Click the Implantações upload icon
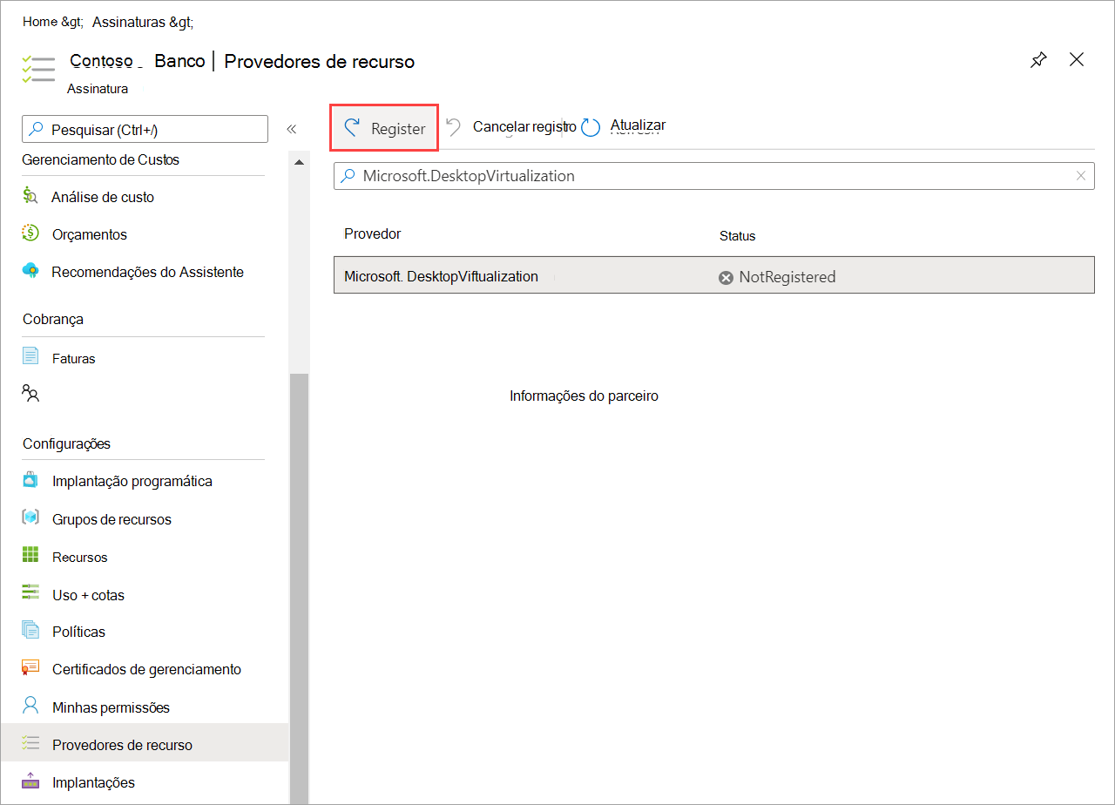The height and width of the screenshot is (805, 1115). 30,781
